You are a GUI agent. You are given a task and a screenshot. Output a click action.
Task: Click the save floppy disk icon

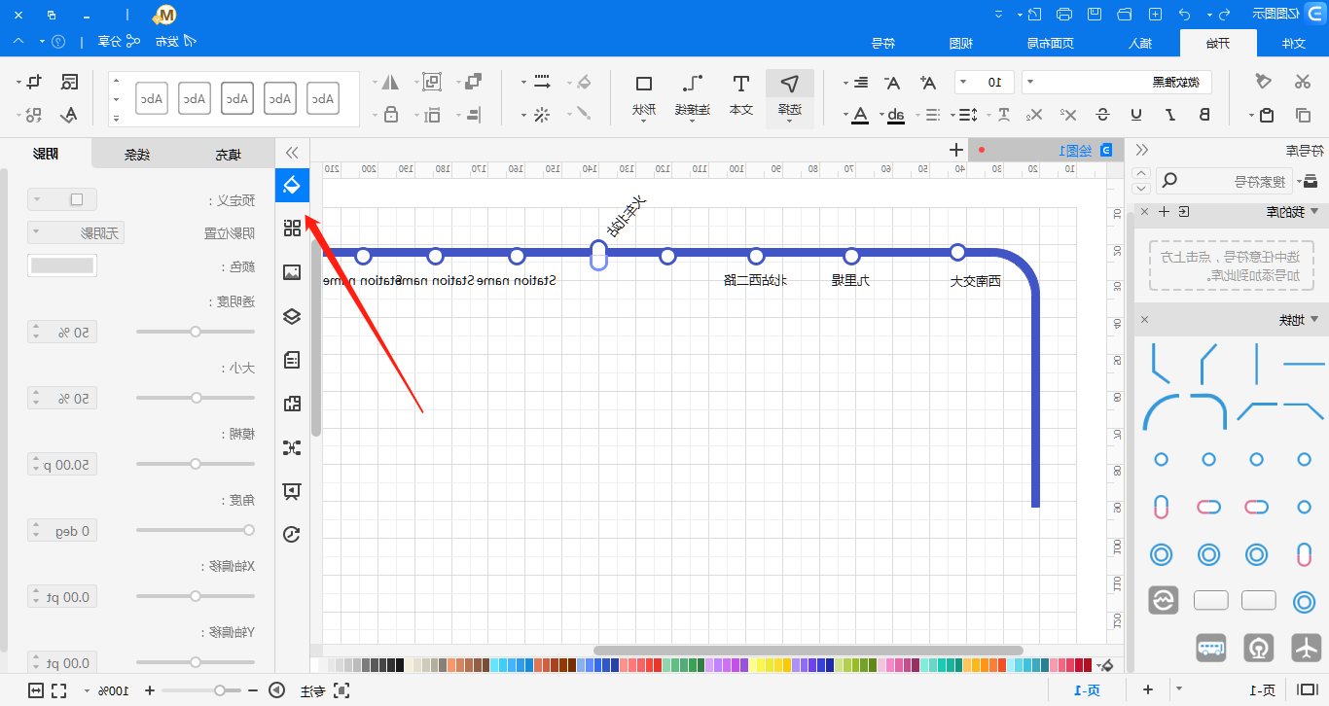1095,14
